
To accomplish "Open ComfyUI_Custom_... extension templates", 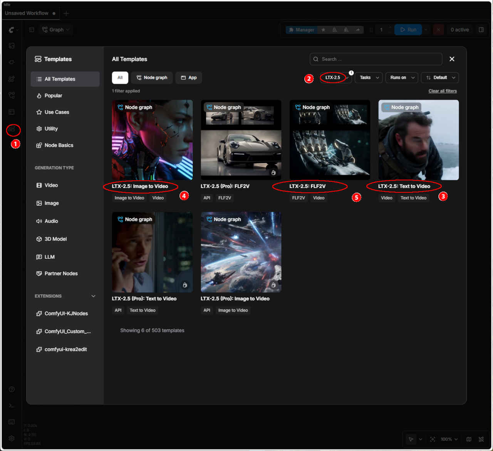I will 65,331.
